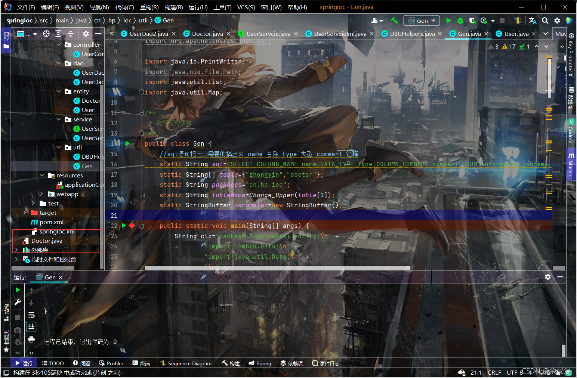
Task: Collapse the dao folder
Action: 59,63
